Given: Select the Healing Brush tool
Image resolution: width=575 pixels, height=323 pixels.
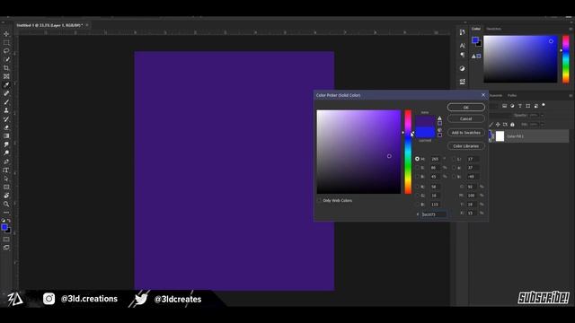Looking at the screenshot, I should [6, 93].
